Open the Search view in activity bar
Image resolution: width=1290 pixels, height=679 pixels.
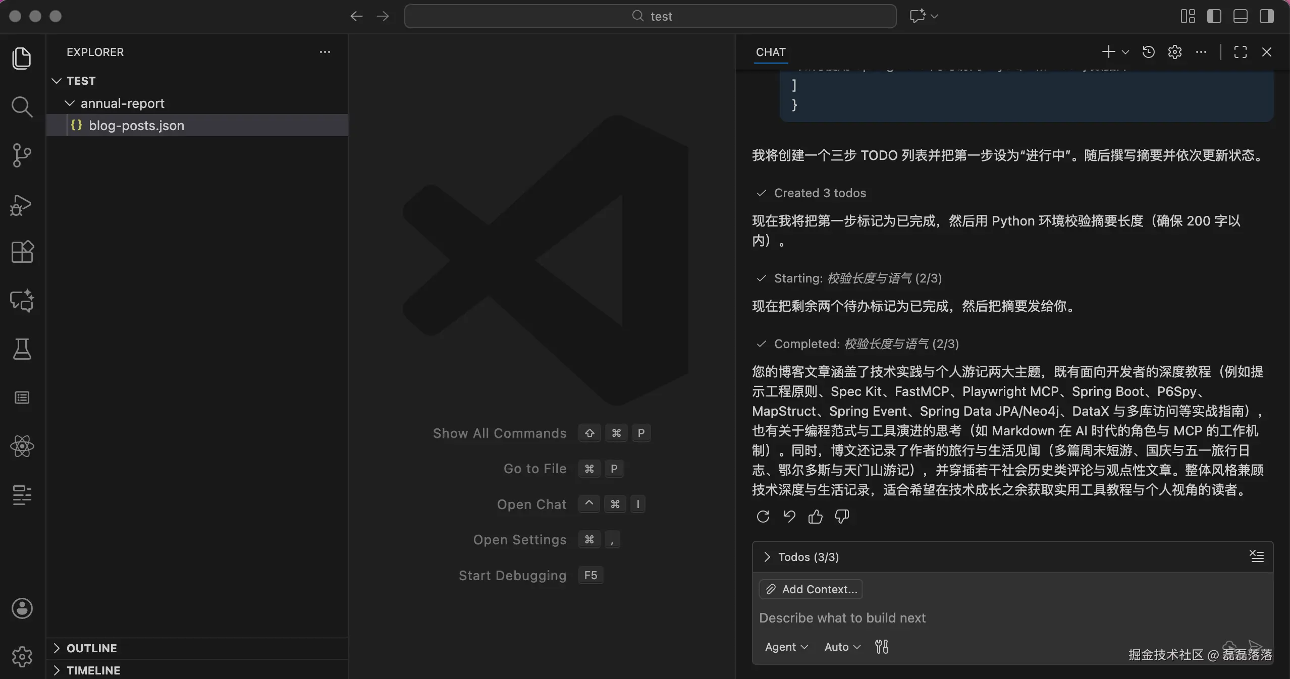click(22, 107)
